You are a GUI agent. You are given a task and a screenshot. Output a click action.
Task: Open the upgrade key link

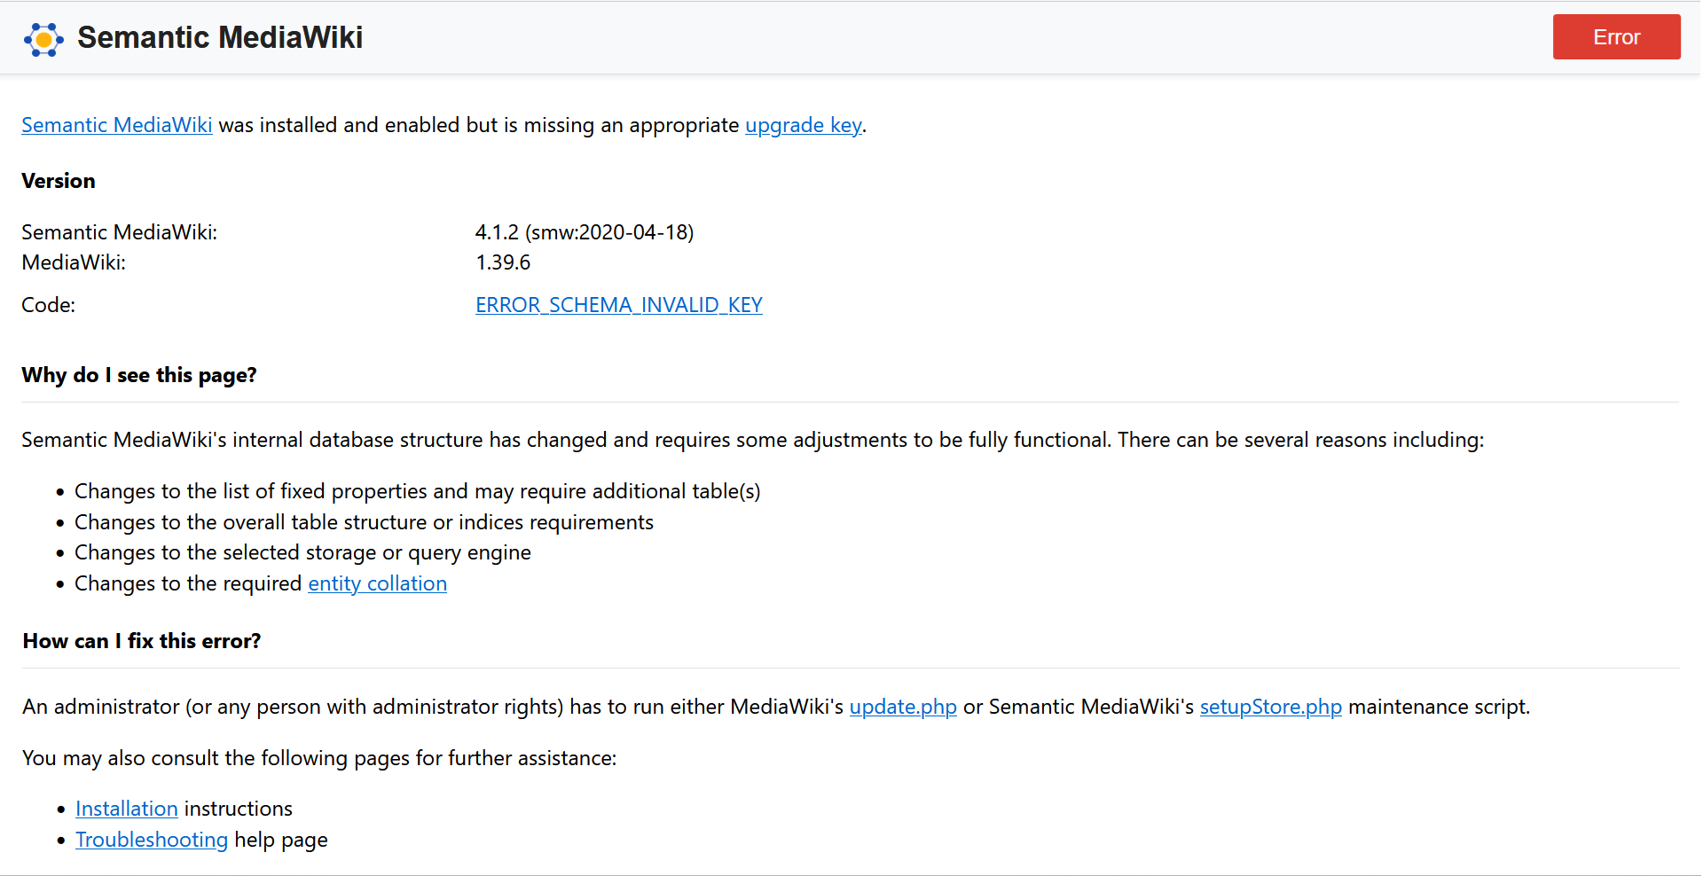[x=803, y=125]
